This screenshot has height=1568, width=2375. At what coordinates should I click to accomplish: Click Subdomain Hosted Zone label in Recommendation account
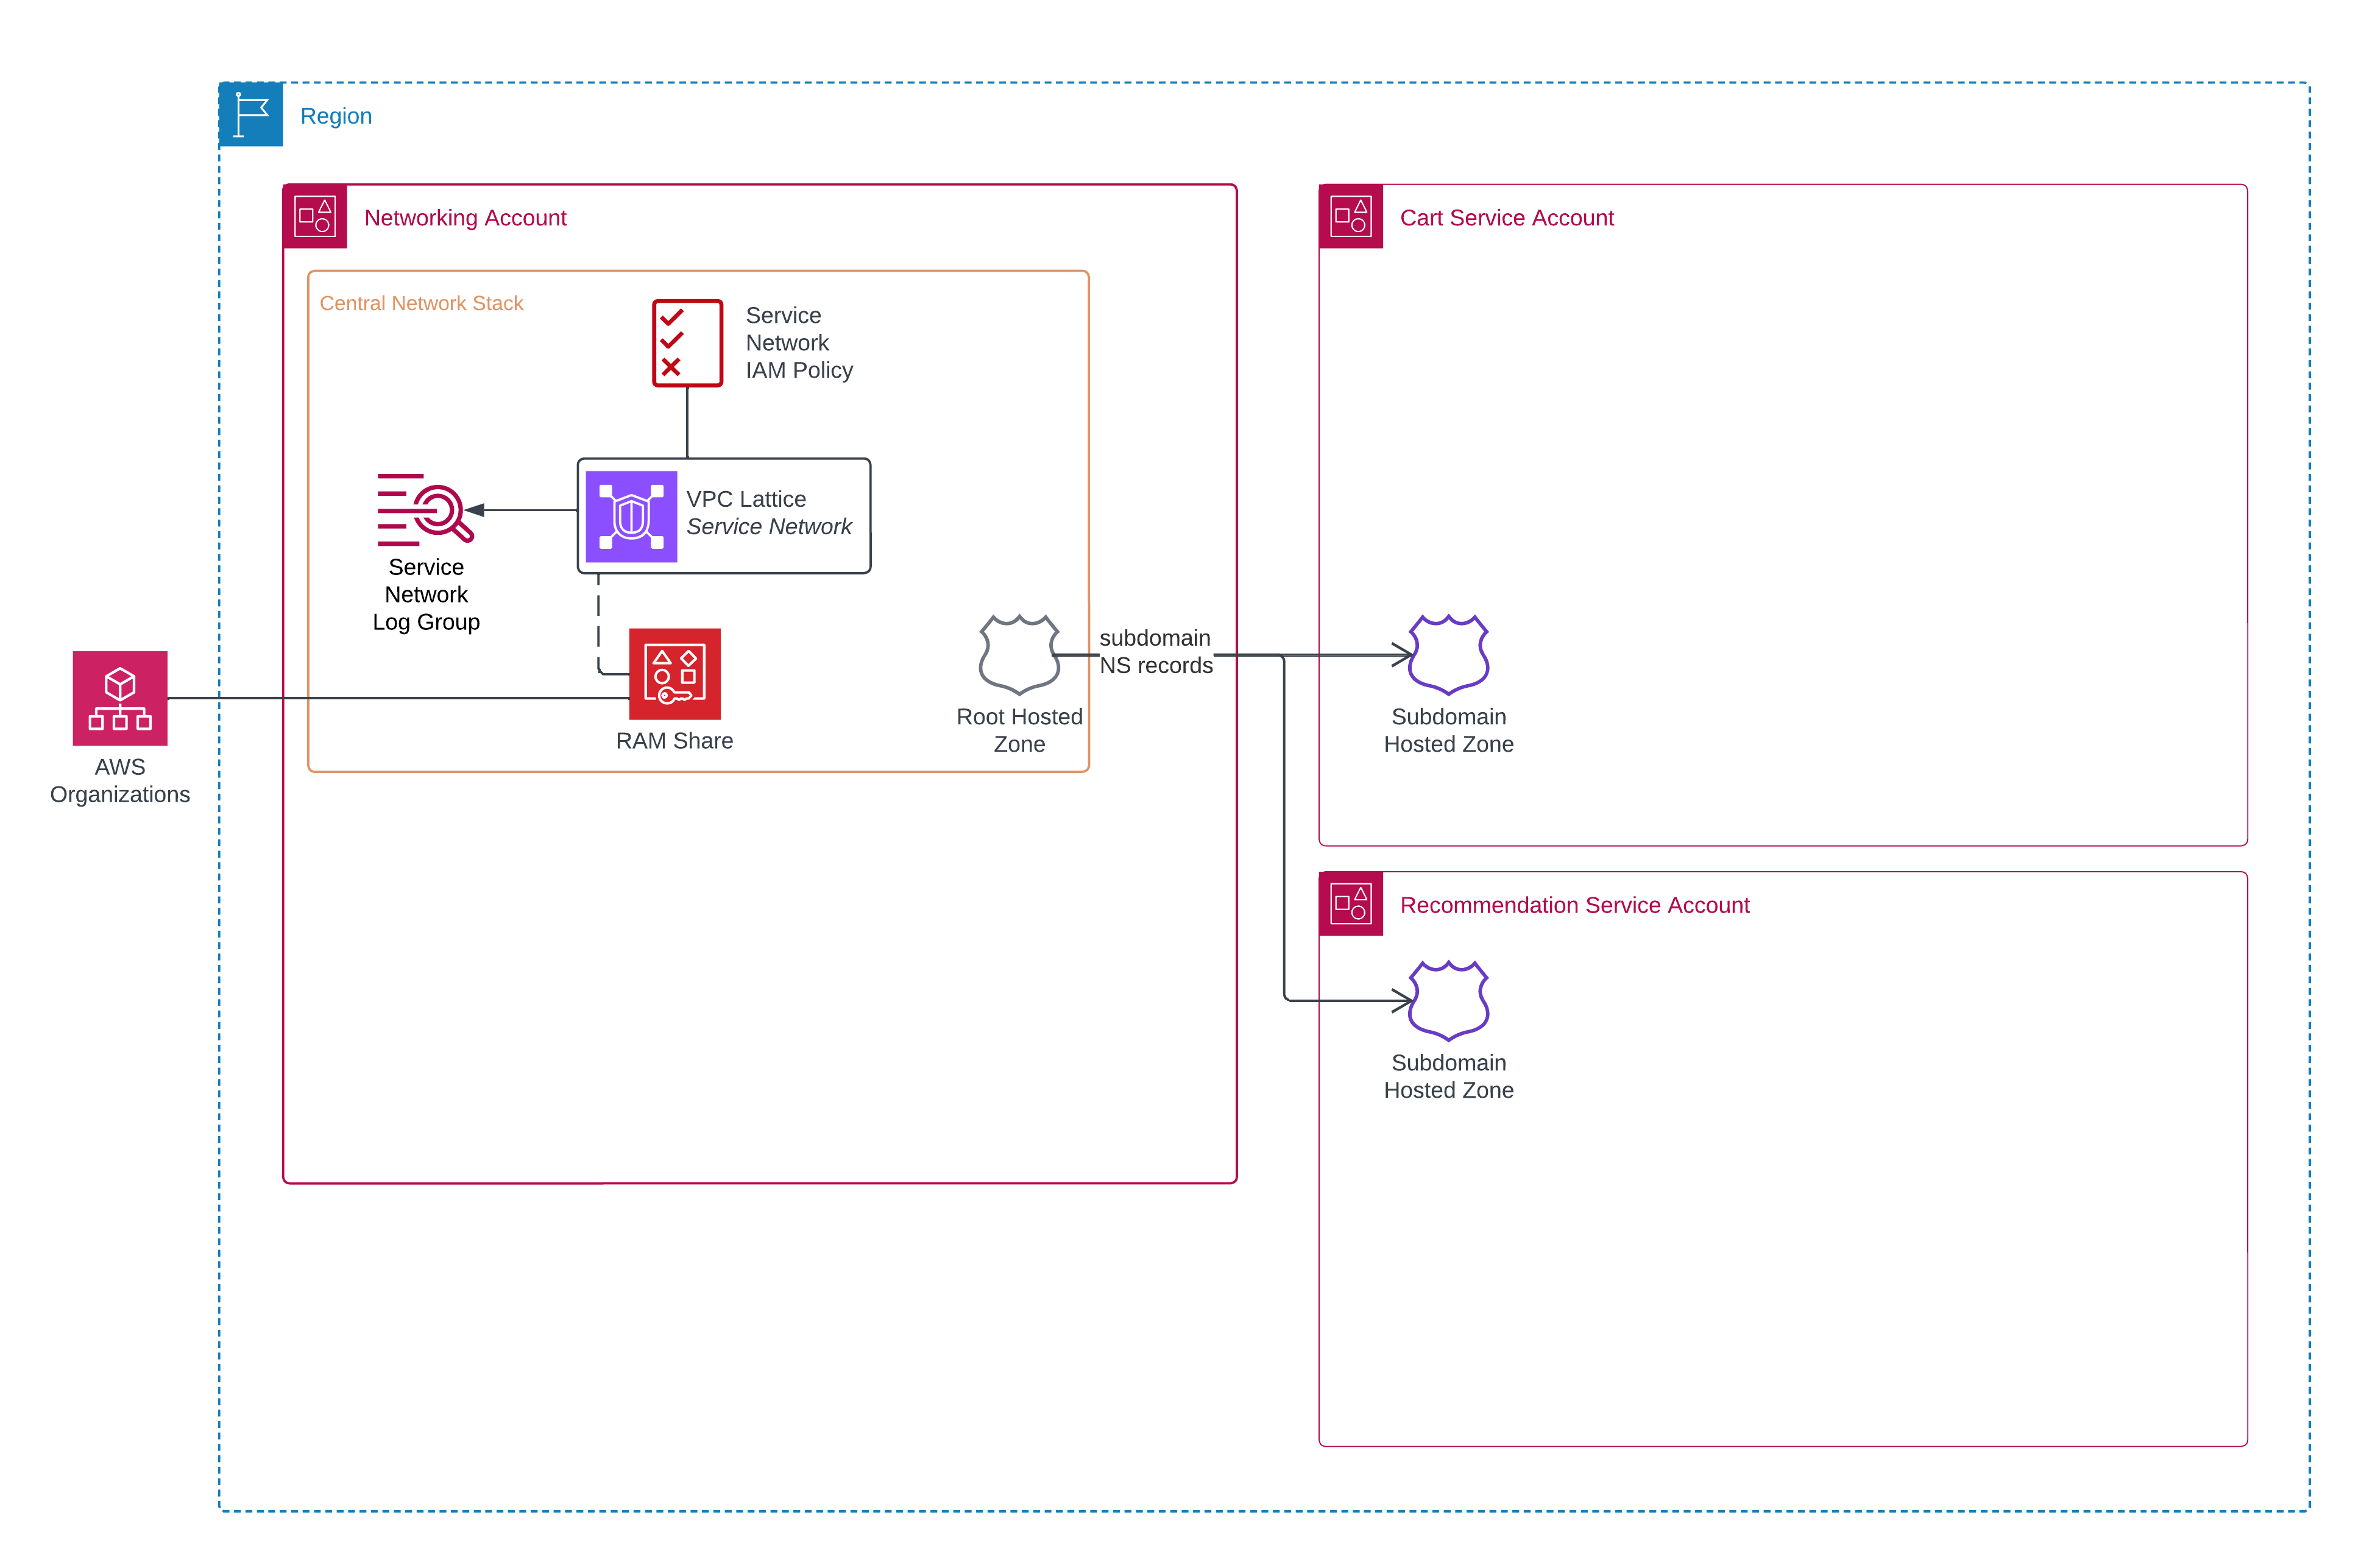[1448, 1077]
